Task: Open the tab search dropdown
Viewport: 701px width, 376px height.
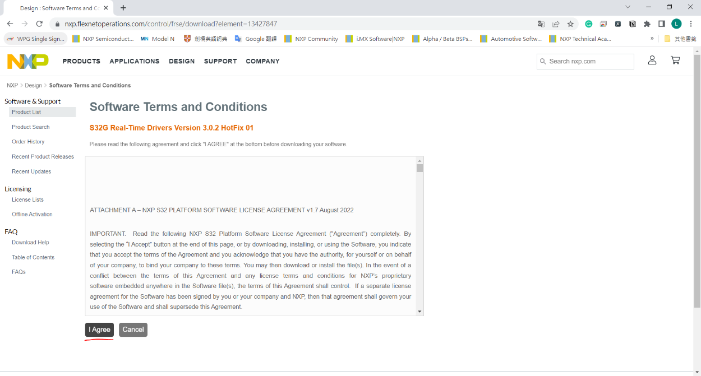Action: coord(628,7)
